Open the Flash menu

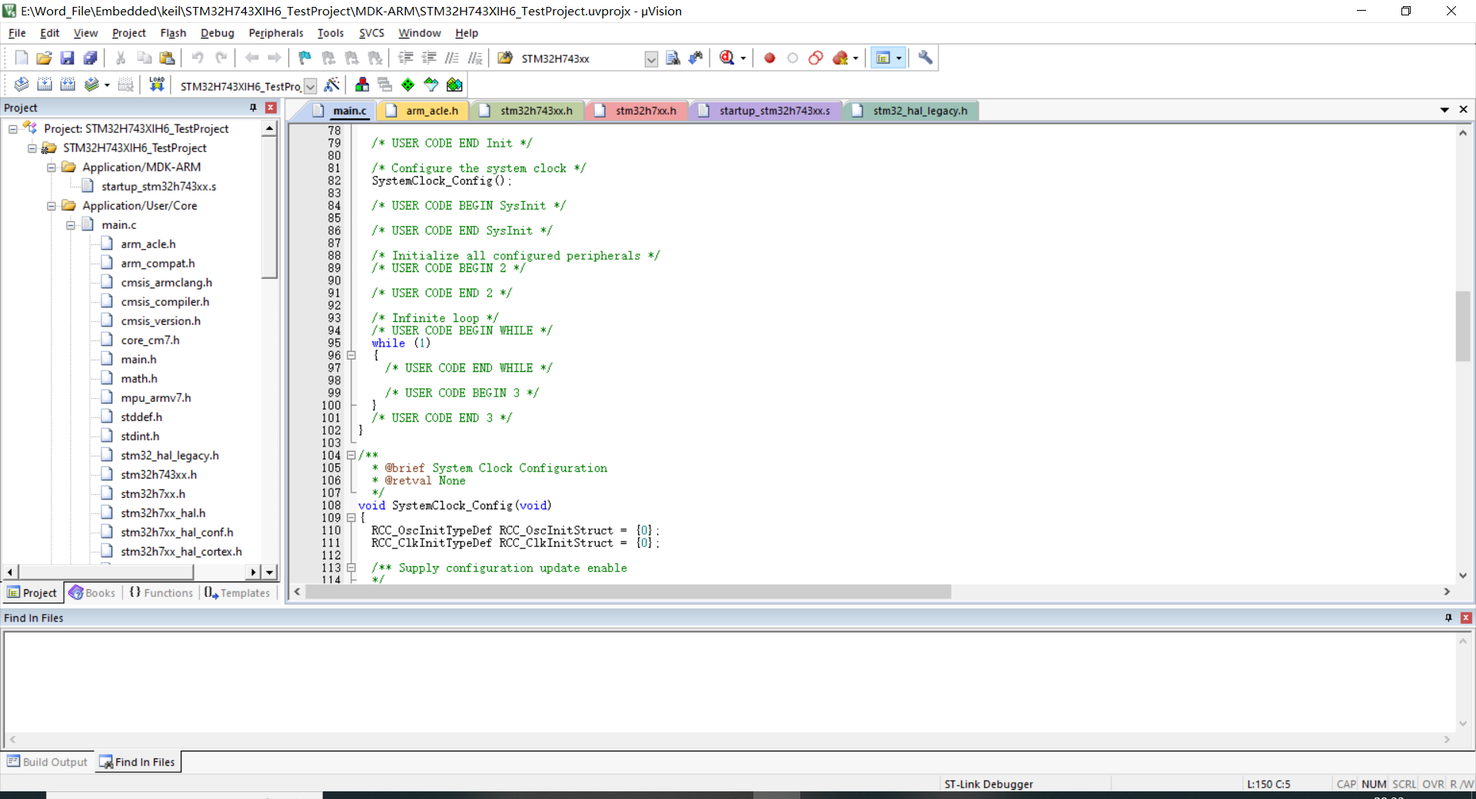click(x=173, y=33)
